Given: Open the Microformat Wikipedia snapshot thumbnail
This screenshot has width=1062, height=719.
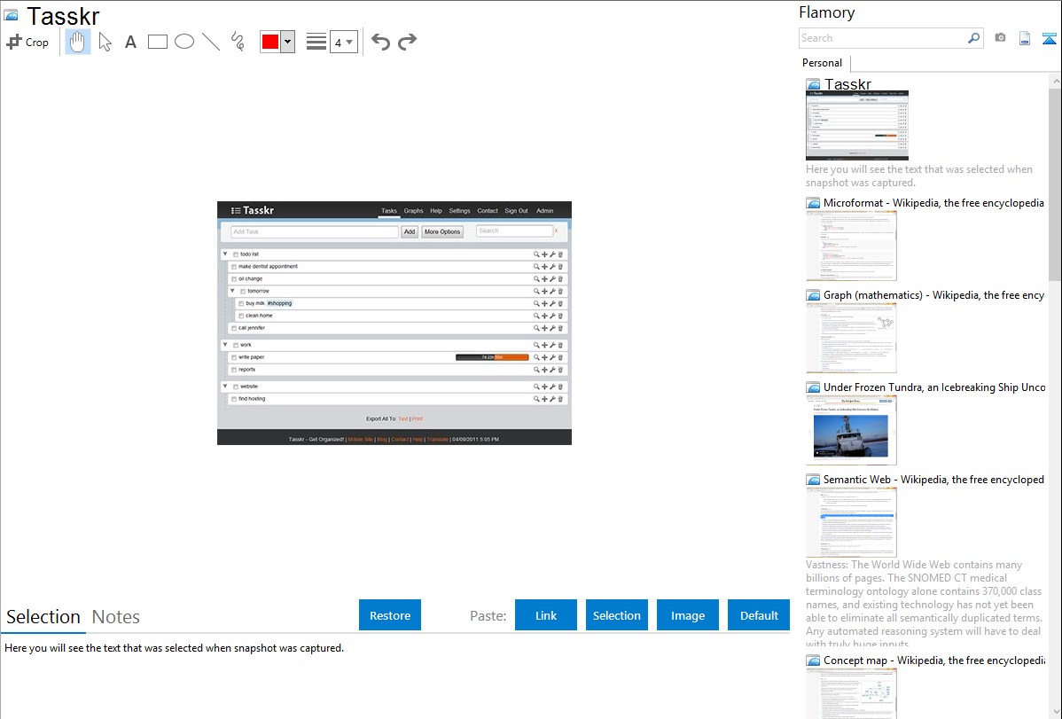Looking at the screenshot, I should click(851, 246).
